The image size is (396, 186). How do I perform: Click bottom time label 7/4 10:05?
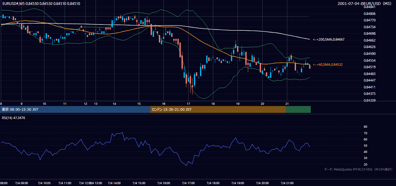(x=44, y=183)
